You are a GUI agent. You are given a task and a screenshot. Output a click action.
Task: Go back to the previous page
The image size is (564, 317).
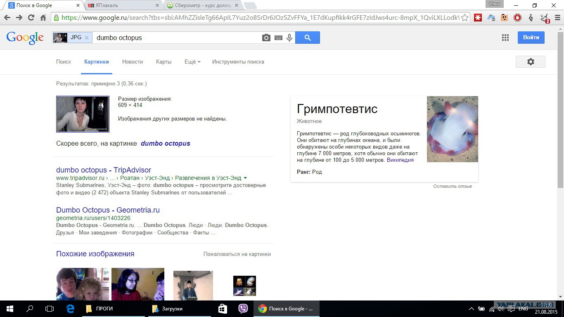7,18
